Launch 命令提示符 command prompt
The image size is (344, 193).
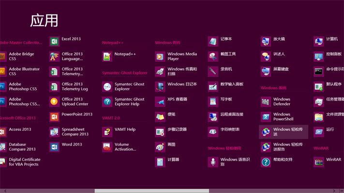click(329, 71)
